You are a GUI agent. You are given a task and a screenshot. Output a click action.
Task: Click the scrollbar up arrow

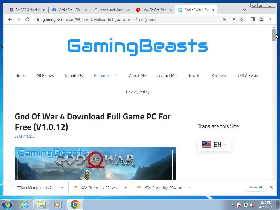click(x=274, y=27)
